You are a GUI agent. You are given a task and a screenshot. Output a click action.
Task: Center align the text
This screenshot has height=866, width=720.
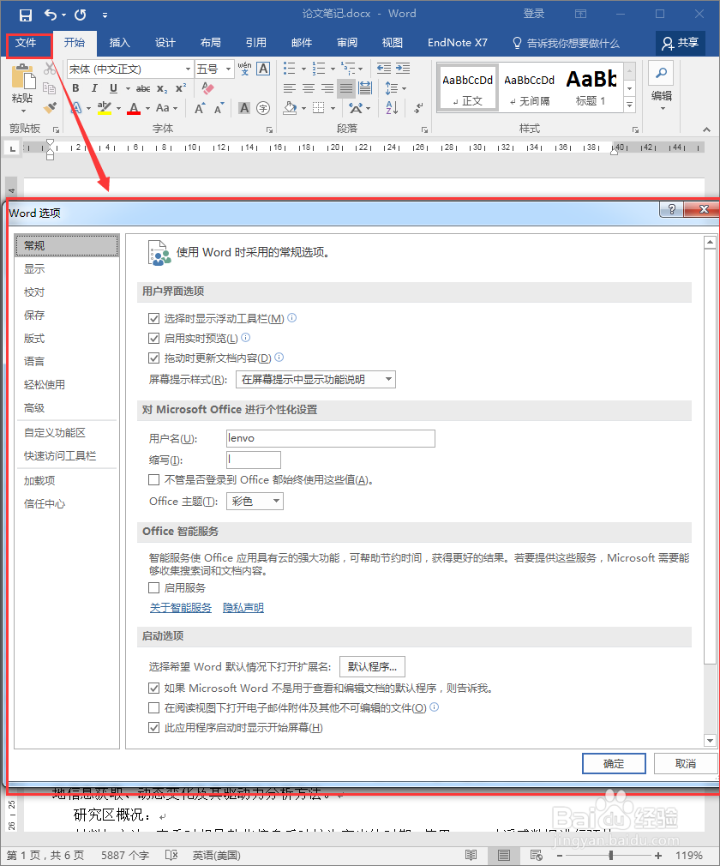coord(309,88)
